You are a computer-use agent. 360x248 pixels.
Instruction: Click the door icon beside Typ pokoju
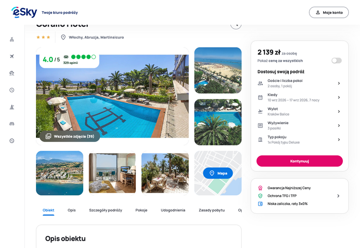pos(260,140)
